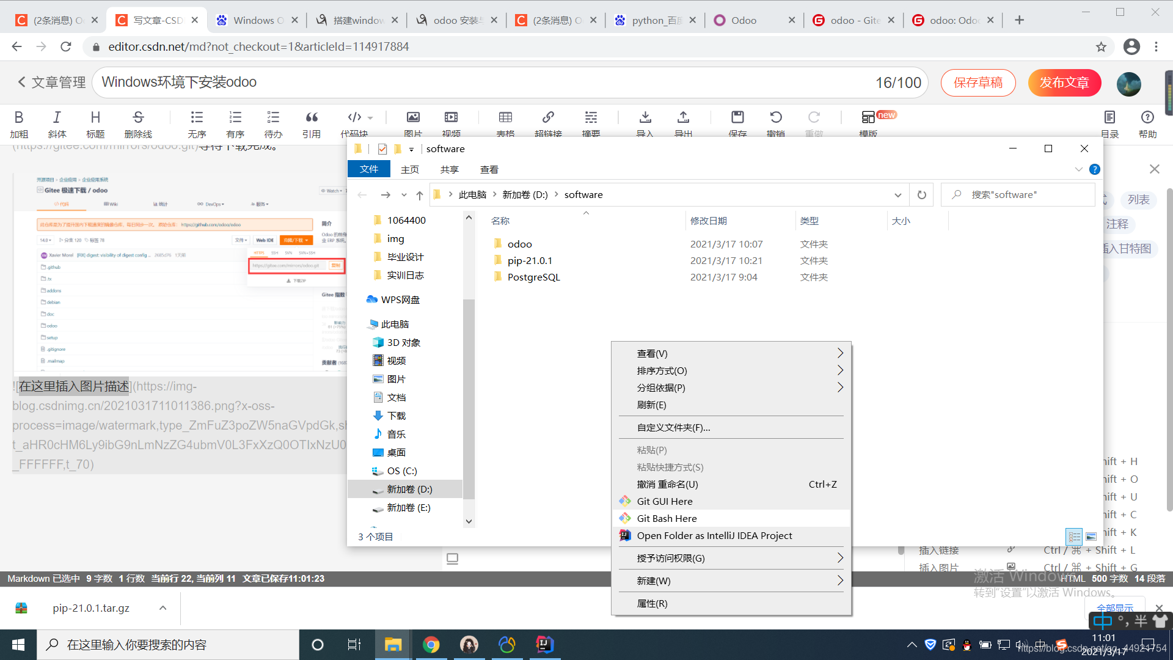Expand Explorer address bar history dropdown
Viewport: 1173px width, 660px height.
pyautogui.click(x=897, y=195)
